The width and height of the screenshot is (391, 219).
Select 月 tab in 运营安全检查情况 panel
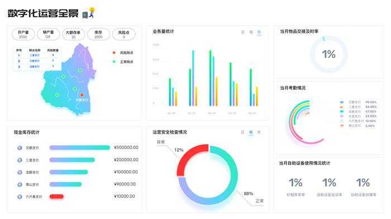(x=259, y=133)
